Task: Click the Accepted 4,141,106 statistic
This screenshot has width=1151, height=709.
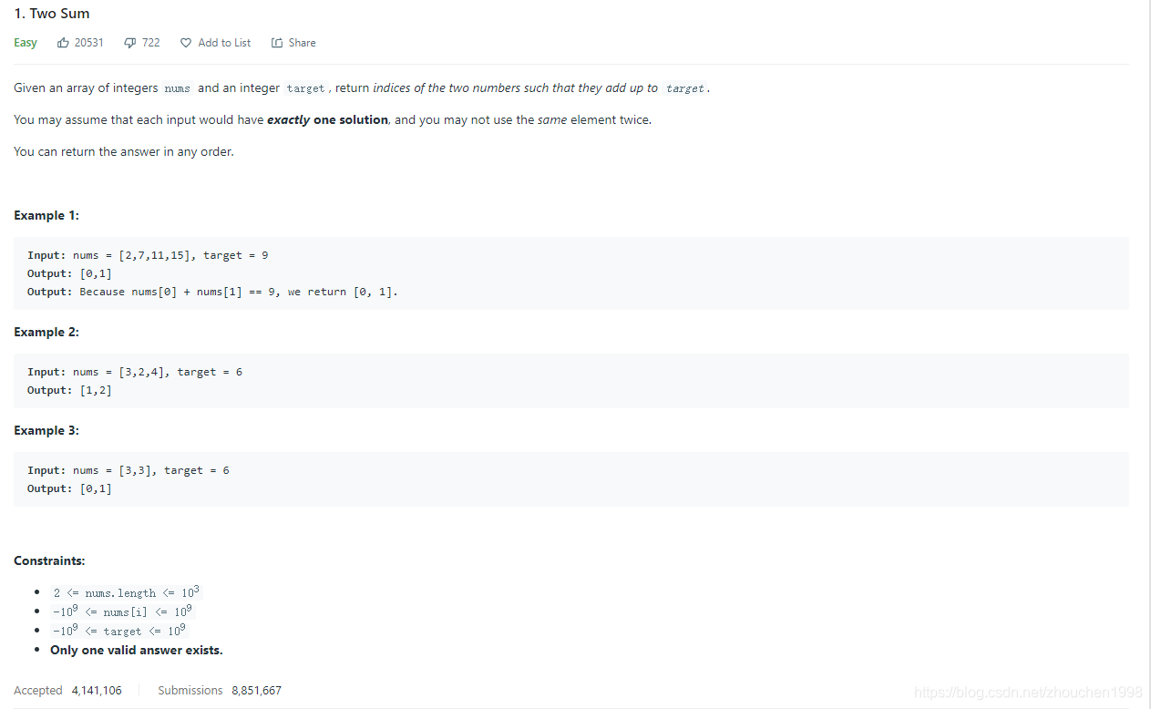Action: [67, 691]
